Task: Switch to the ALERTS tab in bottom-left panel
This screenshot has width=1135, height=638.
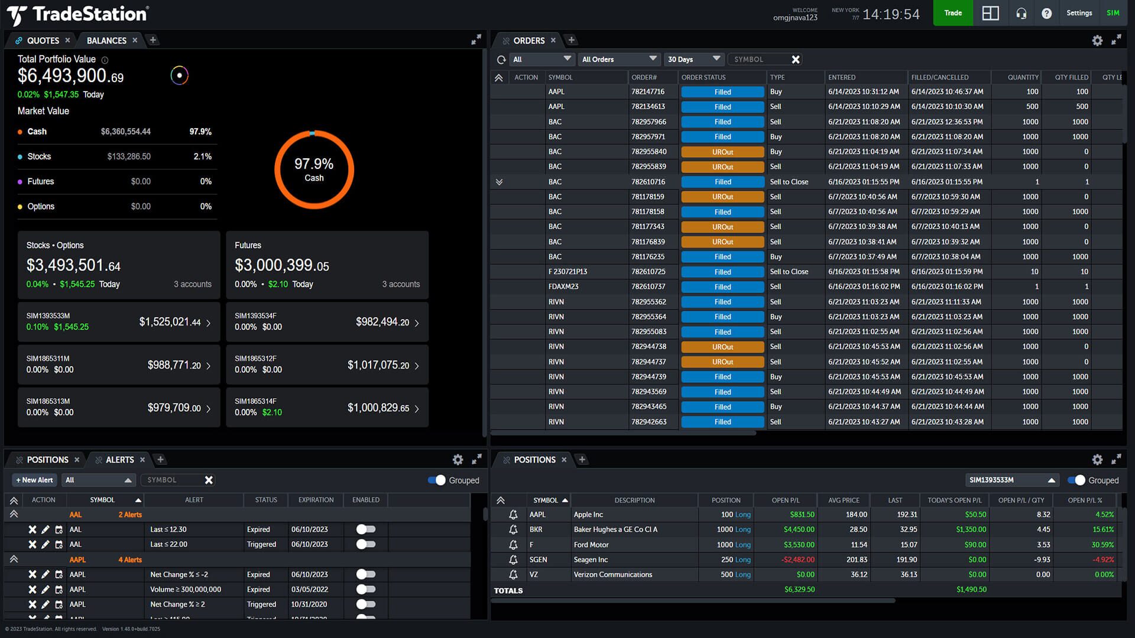Action: (x=120, y=459)
